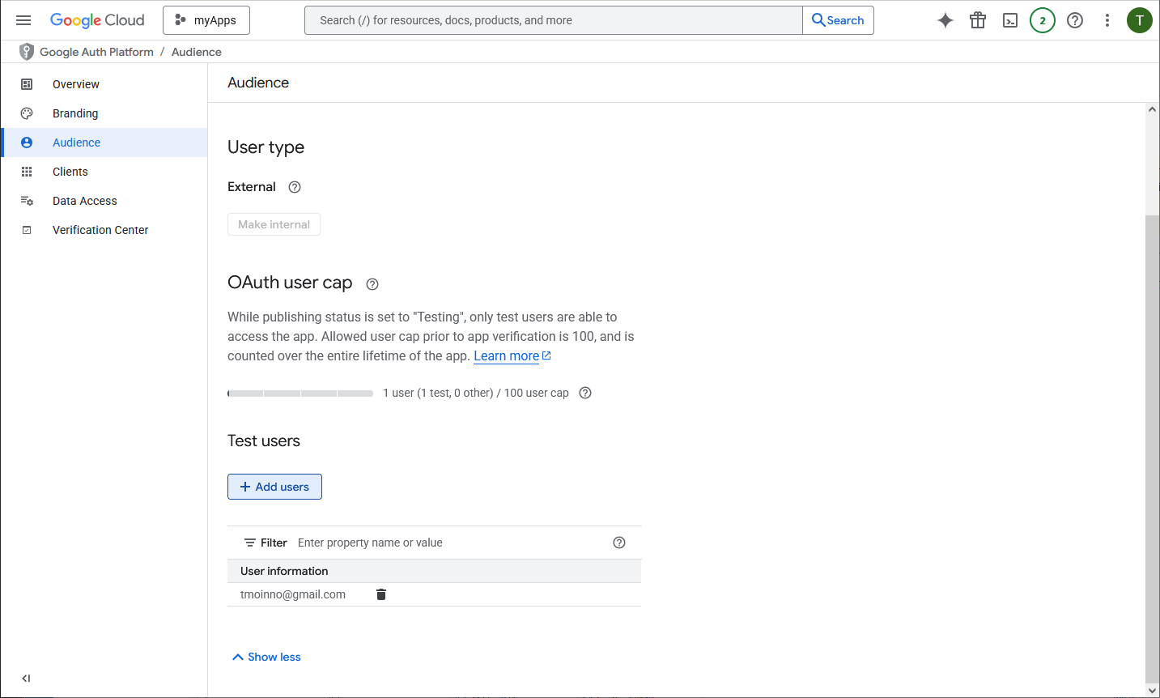
Task: Open Gemini AI assistant sparkle icon
Action: click(945, 20)
